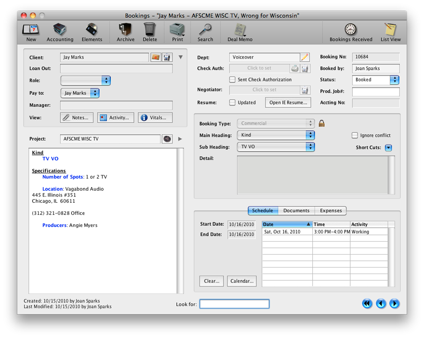Go to the next record arrow
Image resolution: width=424 pixels, height=338 pixels.
pos(394,304)
